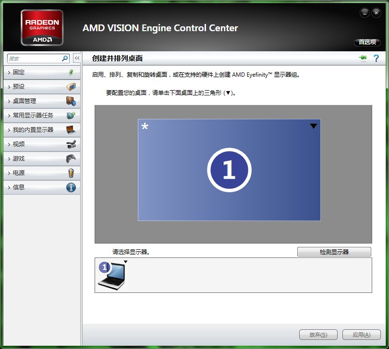Click the 检测显示器 button

point(334,252)
